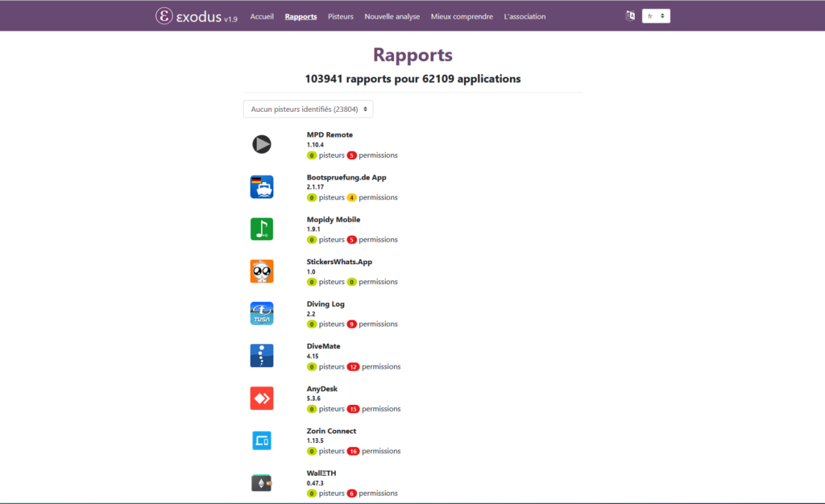Image resolution: width=825 pixels, height=504 pixels.
Task: Open the 'Aucun pisteurs identifiés' filter dropdown
Action: (x=309, y=109)
